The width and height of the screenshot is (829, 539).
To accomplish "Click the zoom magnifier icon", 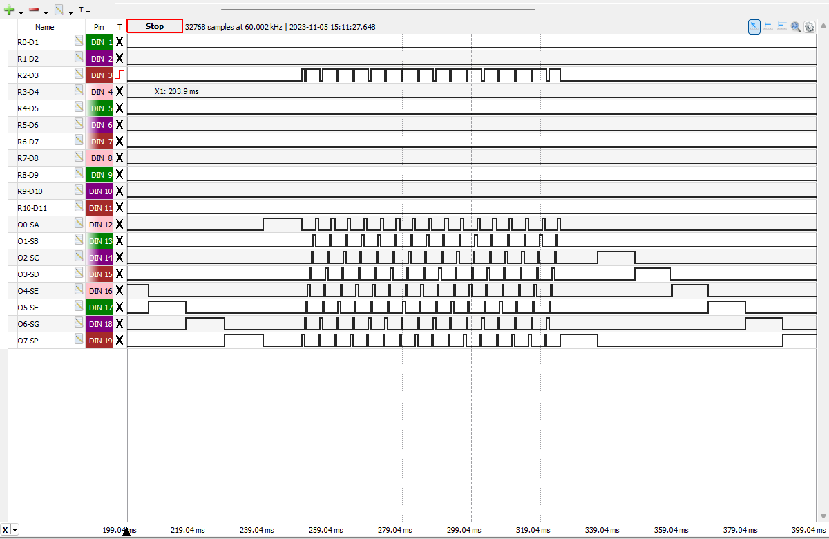I will point(796,26).
